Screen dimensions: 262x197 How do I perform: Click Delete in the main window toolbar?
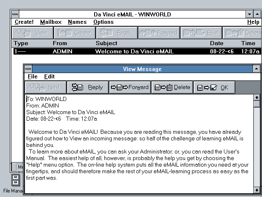point(242,33)
